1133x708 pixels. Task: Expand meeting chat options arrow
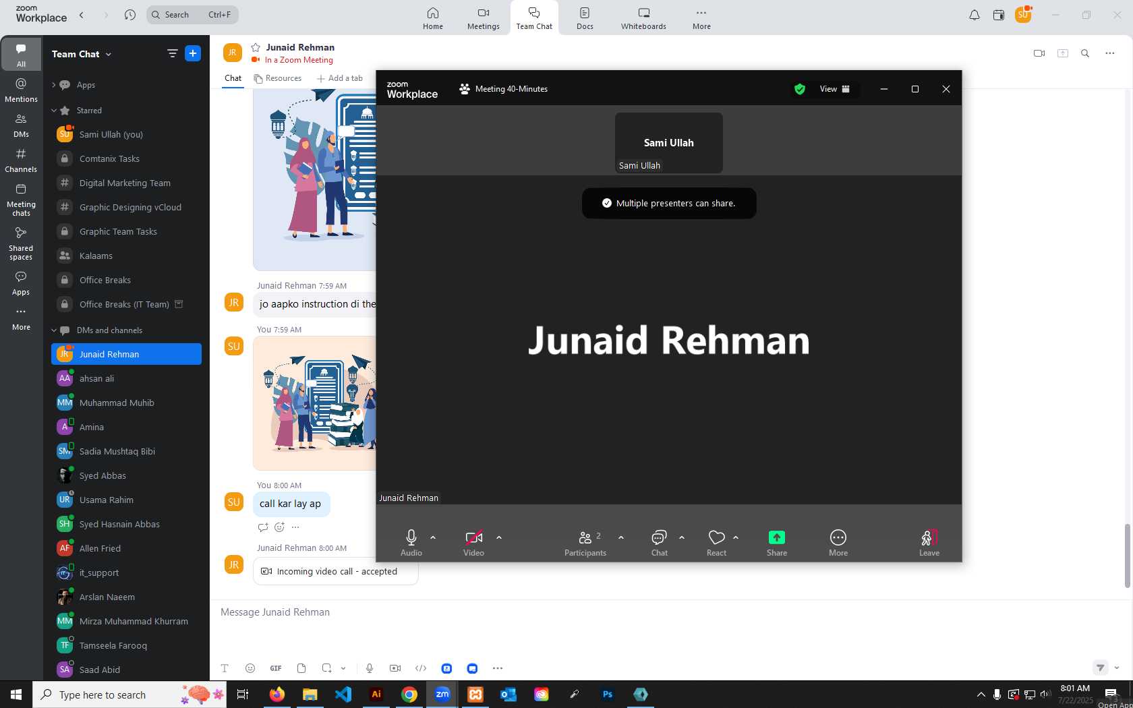pyautogui.click(x=682, y=537)
